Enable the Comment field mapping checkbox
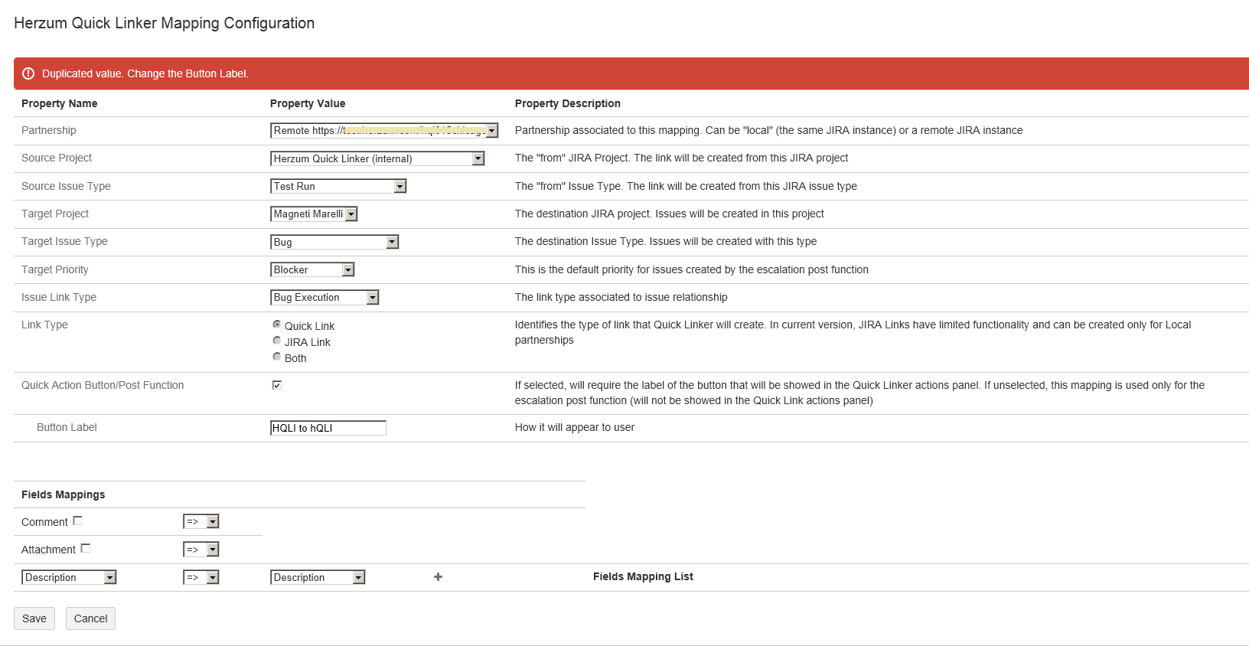Screen dimensions: 1249x646 (x=77, y=521)
